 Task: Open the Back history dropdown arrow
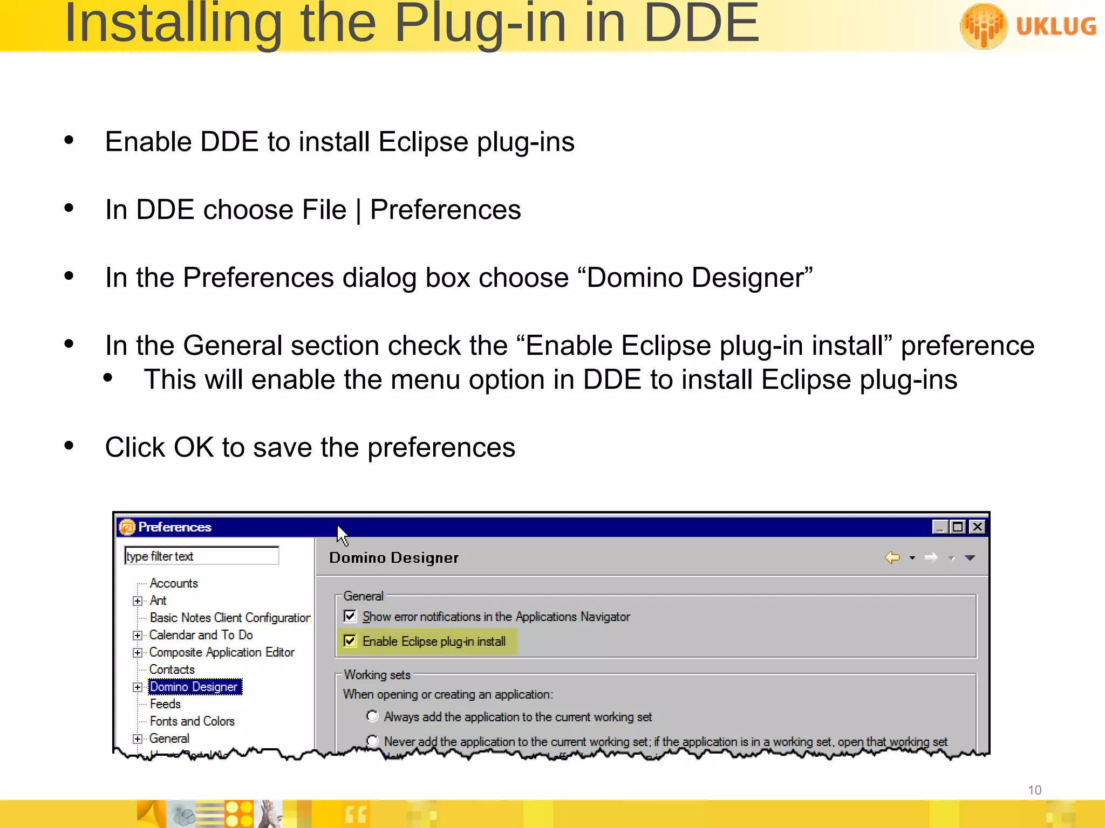tap(912, 558)
